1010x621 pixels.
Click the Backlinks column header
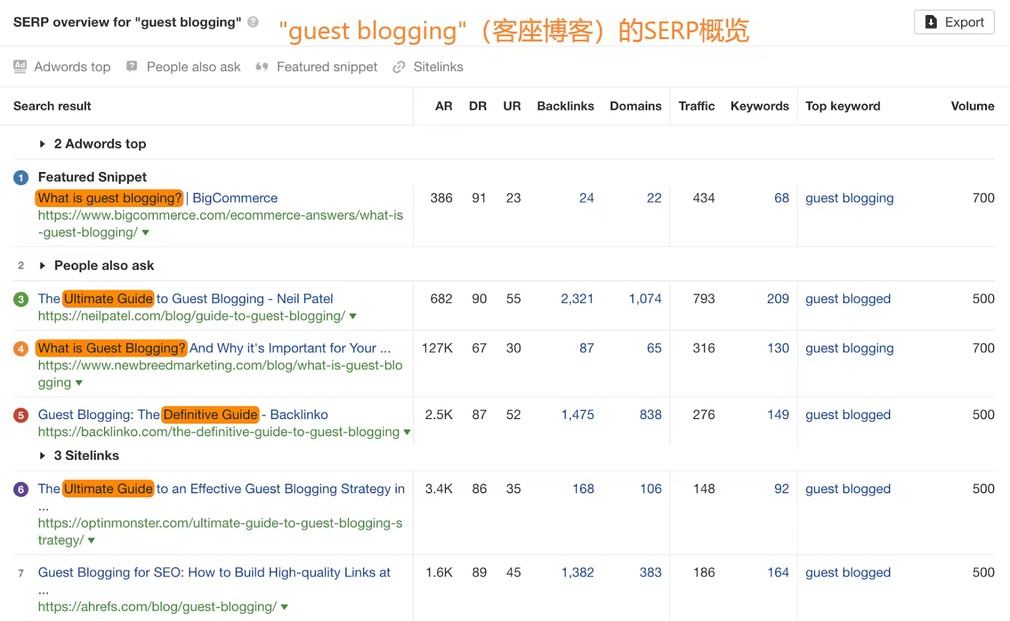click(565, 106)
